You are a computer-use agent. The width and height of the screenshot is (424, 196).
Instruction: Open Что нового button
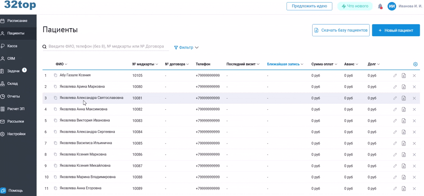pos(355,6)
